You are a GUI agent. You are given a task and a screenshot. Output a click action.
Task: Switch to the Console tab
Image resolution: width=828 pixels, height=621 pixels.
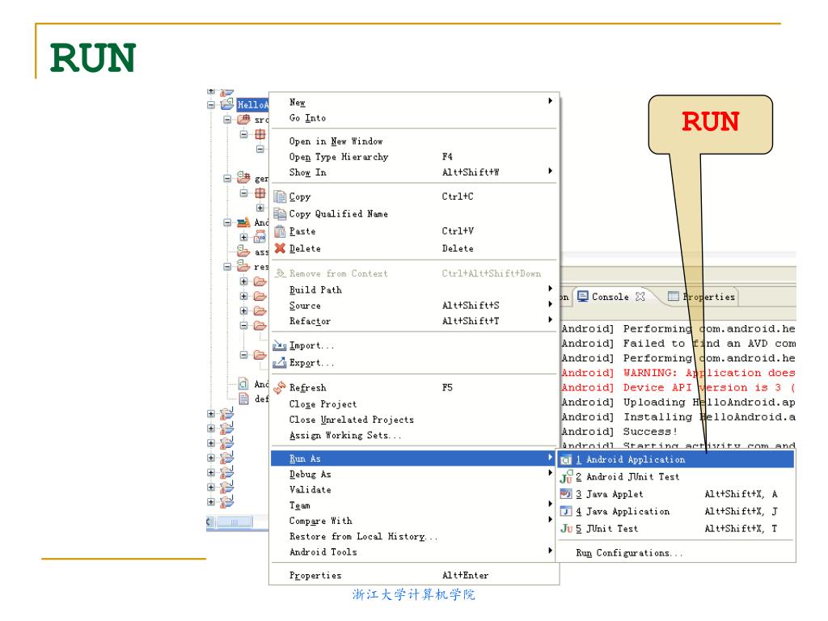click(x=611, y=296)
